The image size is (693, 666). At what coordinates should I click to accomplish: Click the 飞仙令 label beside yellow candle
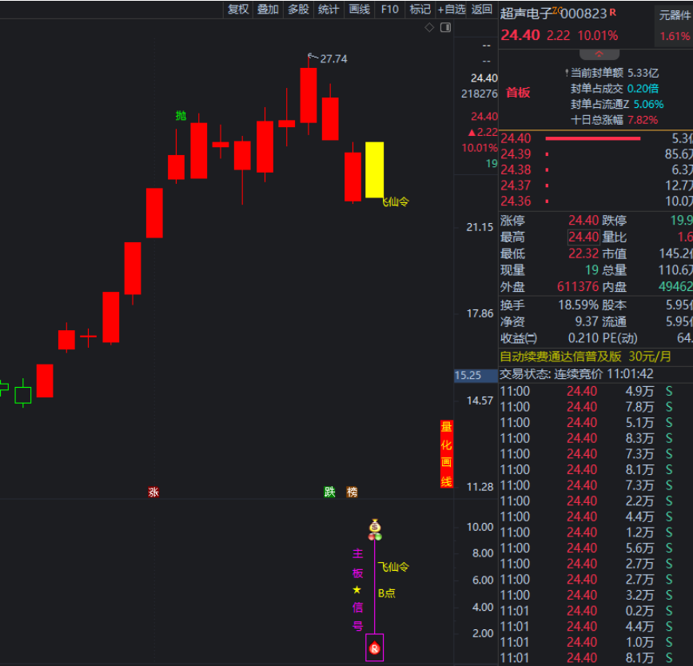tap(396, 202)
